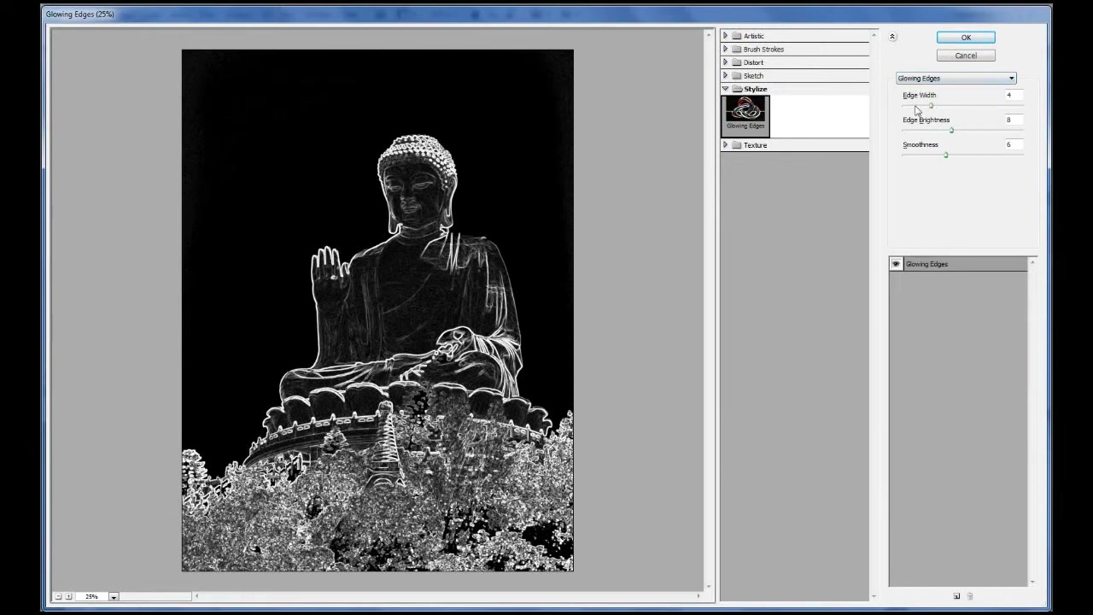Click the Smoothness value field

(1014, 144)
